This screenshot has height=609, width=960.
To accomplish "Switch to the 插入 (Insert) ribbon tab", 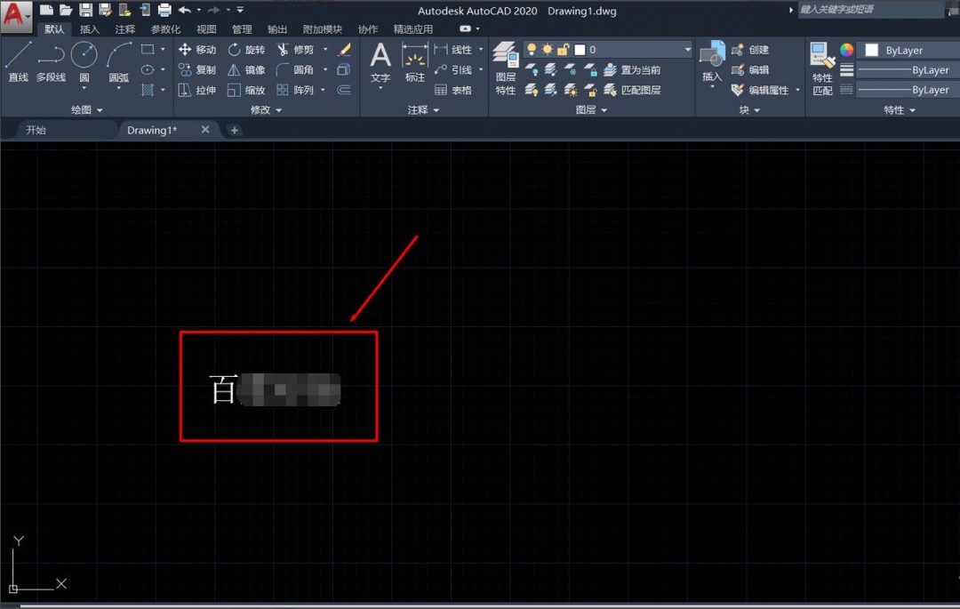I will (x=89, y=28).
